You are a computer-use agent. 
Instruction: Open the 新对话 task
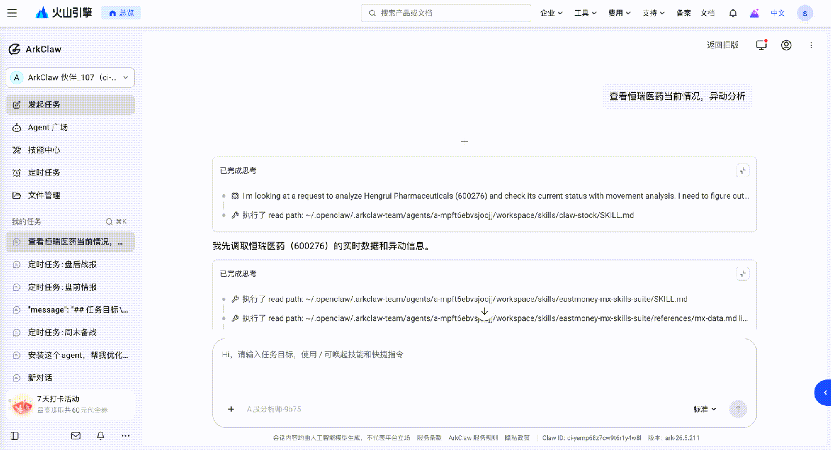point(70,378)
